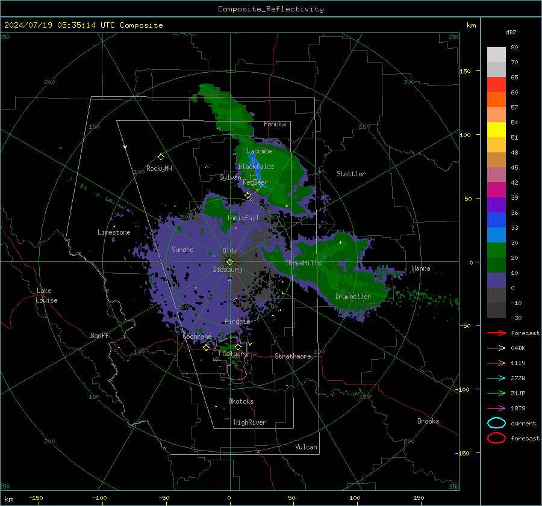Click the asterisk marker above Limestone

point(114,227)
